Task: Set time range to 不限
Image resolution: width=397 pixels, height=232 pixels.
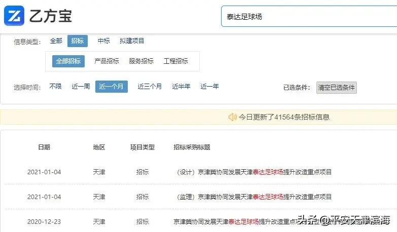Action: (x=55, y=87)
